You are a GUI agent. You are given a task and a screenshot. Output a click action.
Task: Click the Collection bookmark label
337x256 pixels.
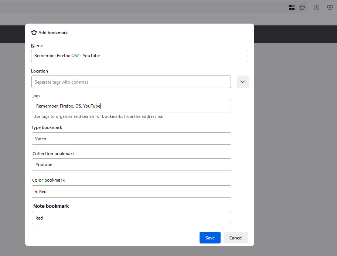point(54,154)
